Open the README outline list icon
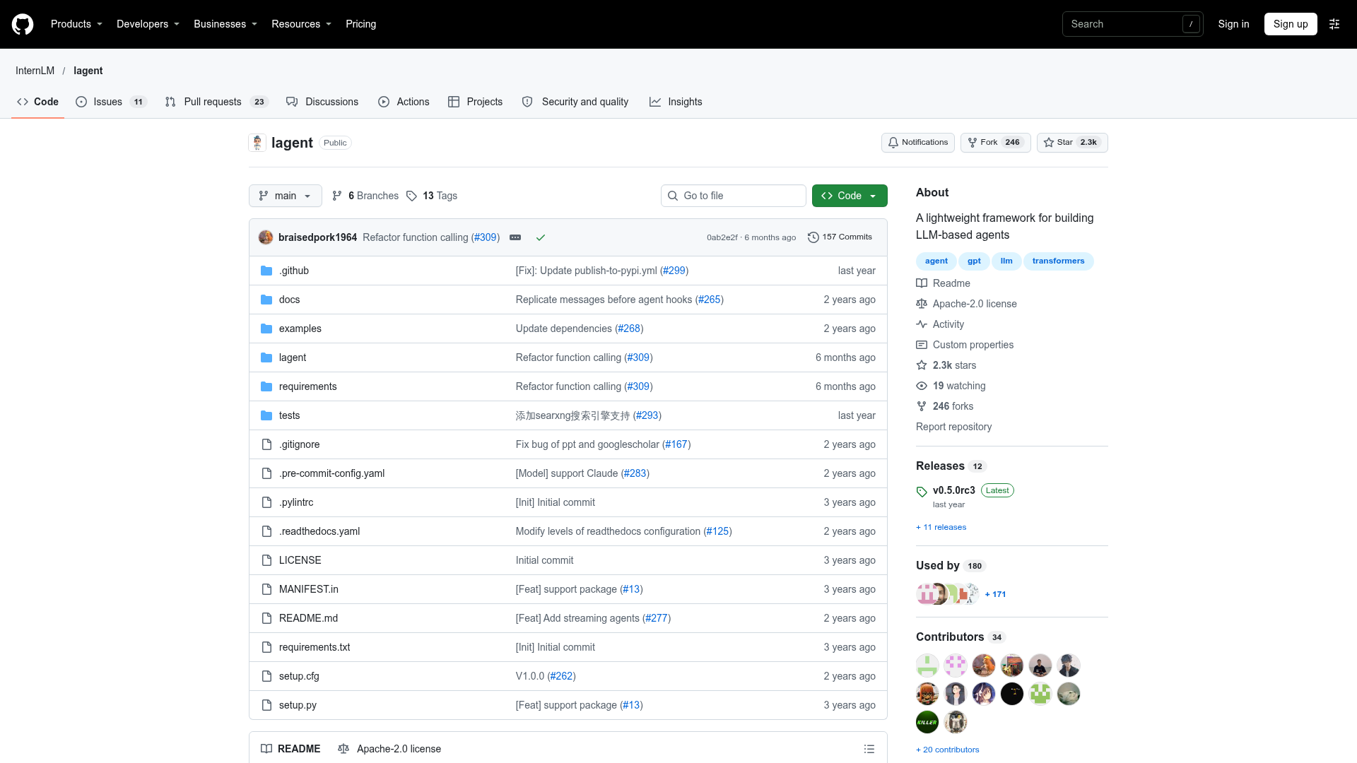 tap(869, 749)
